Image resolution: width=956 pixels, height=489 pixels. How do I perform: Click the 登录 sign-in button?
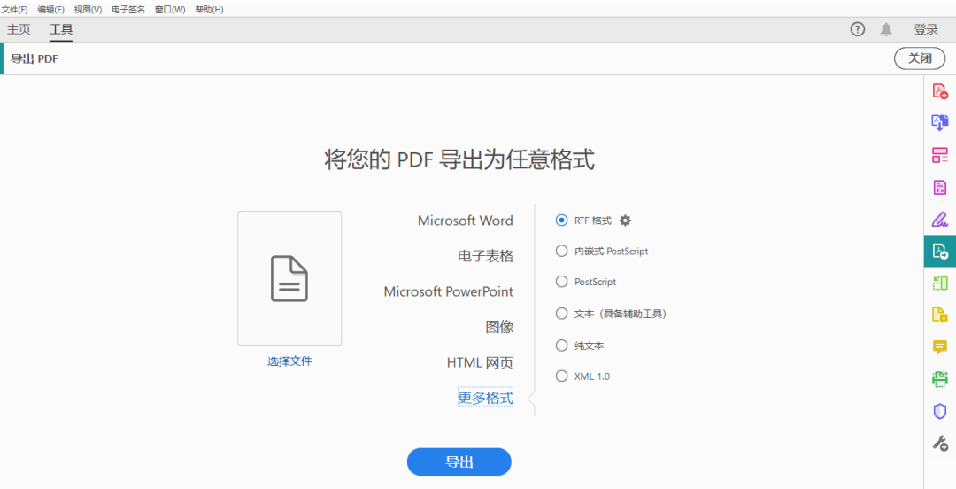pos(926,29)
